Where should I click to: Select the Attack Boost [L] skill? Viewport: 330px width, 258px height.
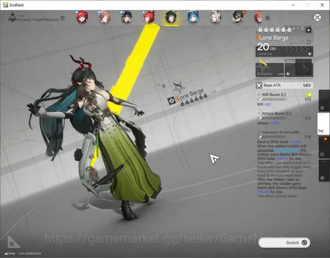276,114
